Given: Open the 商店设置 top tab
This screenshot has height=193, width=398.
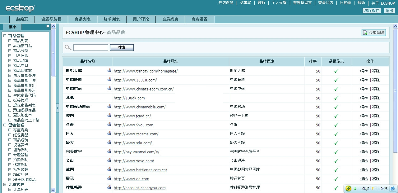Looking at the screenshot, I should (x=200, y=19).
